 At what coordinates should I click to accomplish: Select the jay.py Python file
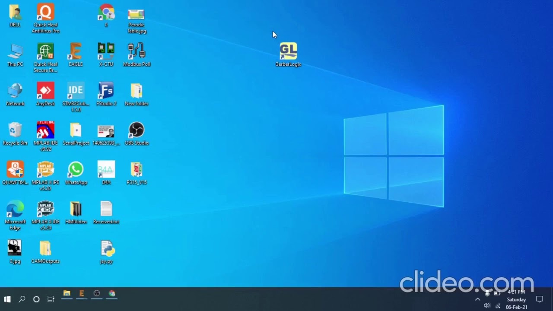pyautogui.click(x=106, y=252)
